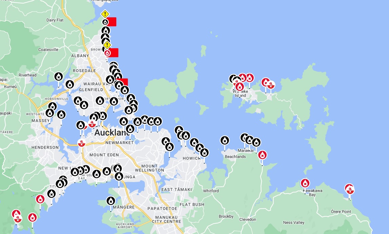Open the red swimmer pin near Ōrere Point
The width and height of the screenshot is (389, 234).
(350, 190)
